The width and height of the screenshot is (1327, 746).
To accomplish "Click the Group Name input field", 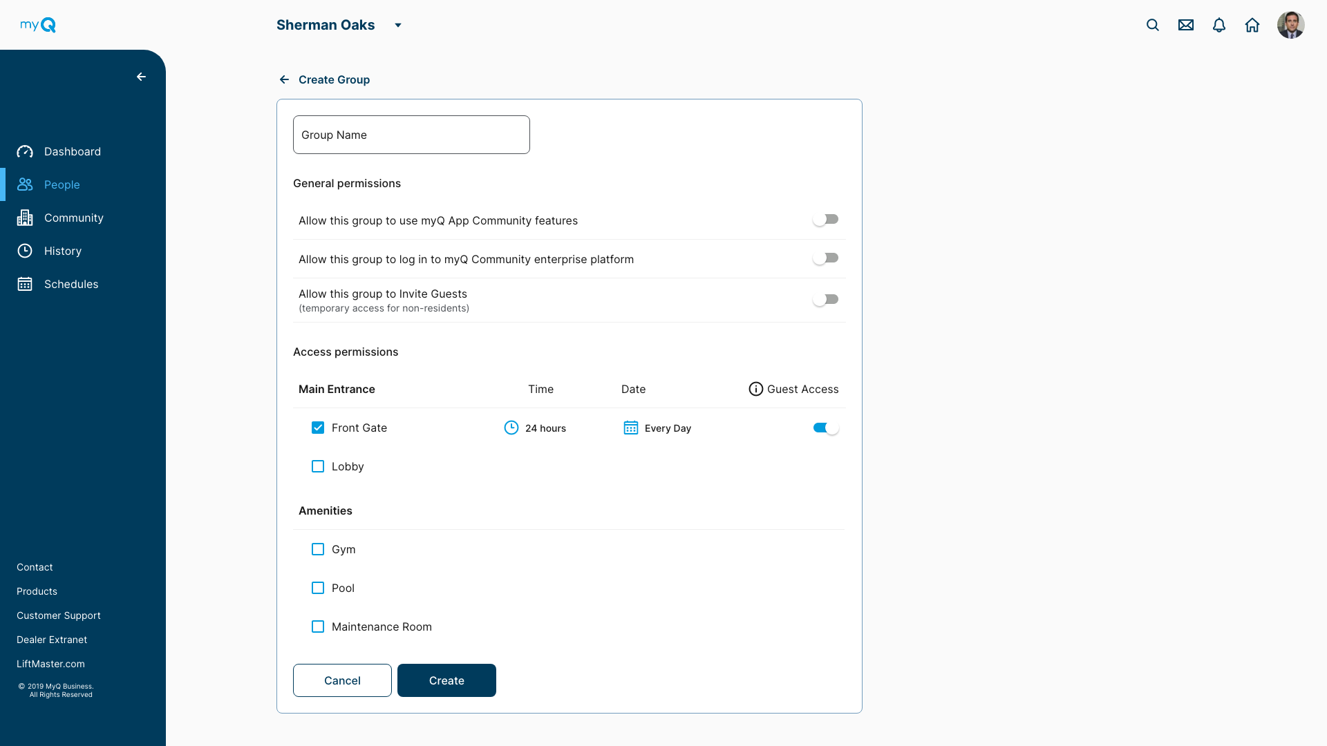I will [x=411, y=135].
